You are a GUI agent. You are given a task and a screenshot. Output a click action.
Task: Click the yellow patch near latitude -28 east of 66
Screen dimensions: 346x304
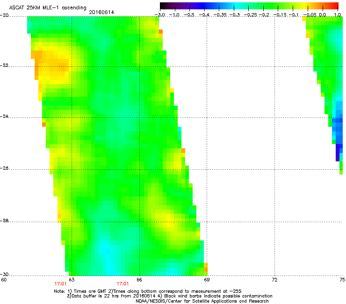coord(168,221)
